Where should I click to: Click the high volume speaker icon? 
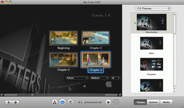click(x=100, y=103)
